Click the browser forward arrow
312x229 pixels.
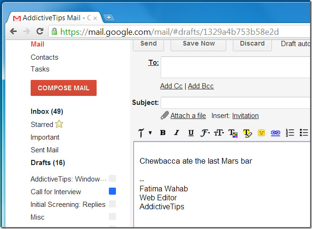[26, 31]
